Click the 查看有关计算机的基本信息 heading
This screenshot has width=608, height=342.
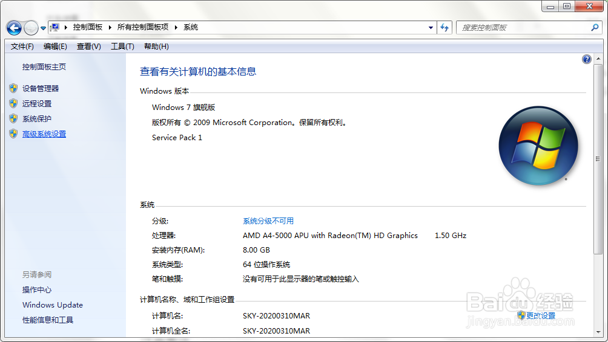[x=198, y=71]
